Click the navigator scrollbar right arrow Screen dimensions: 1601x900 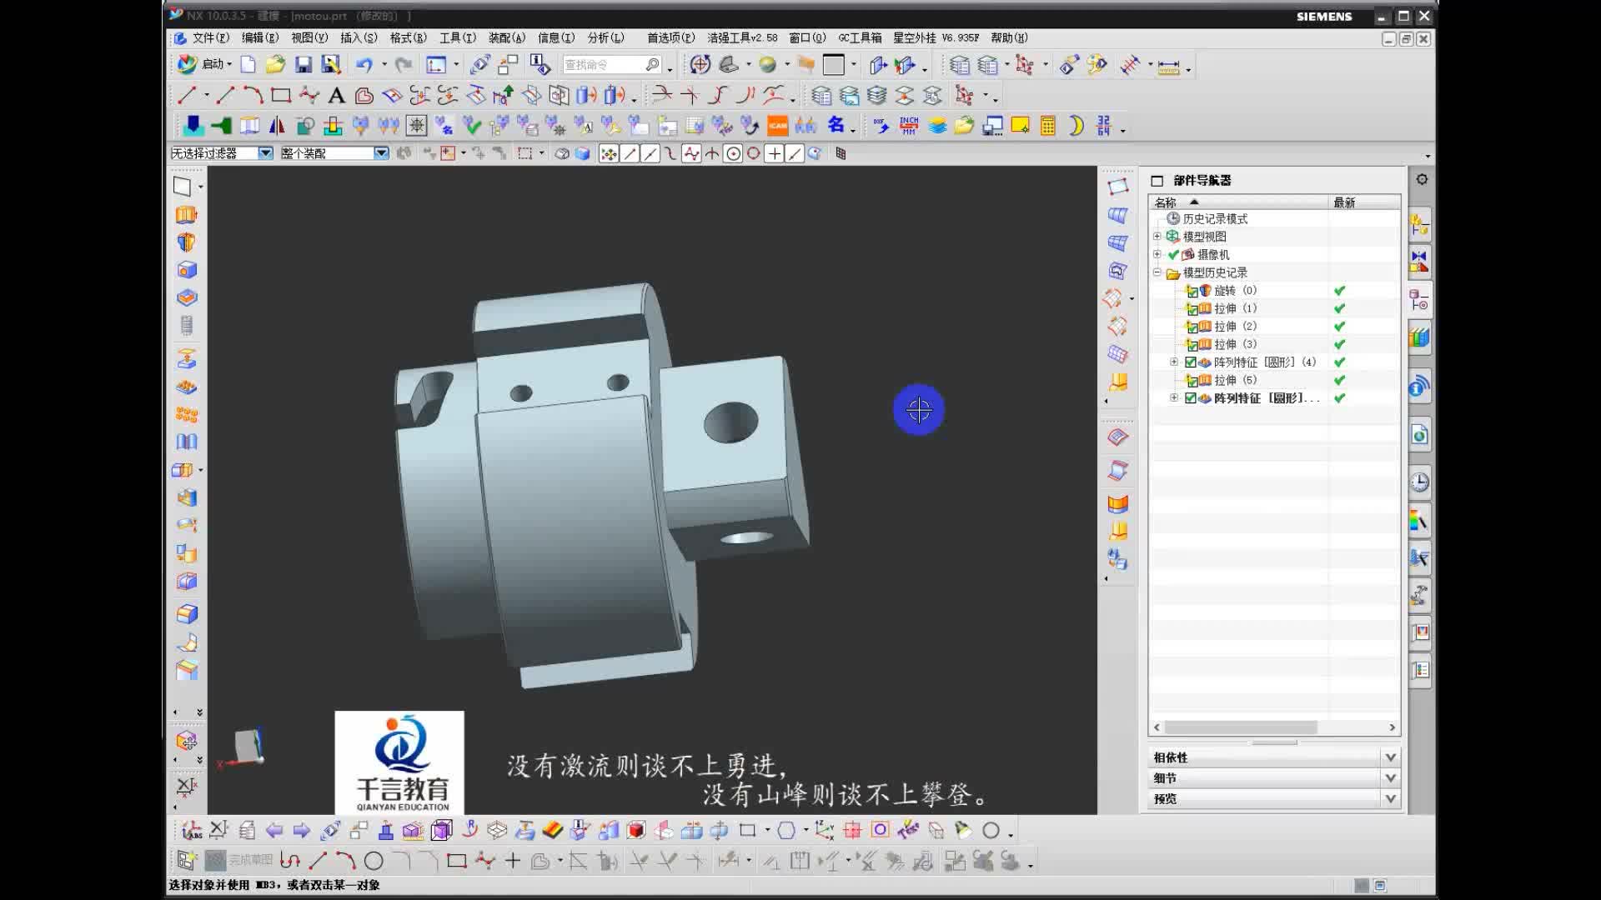1392,727
